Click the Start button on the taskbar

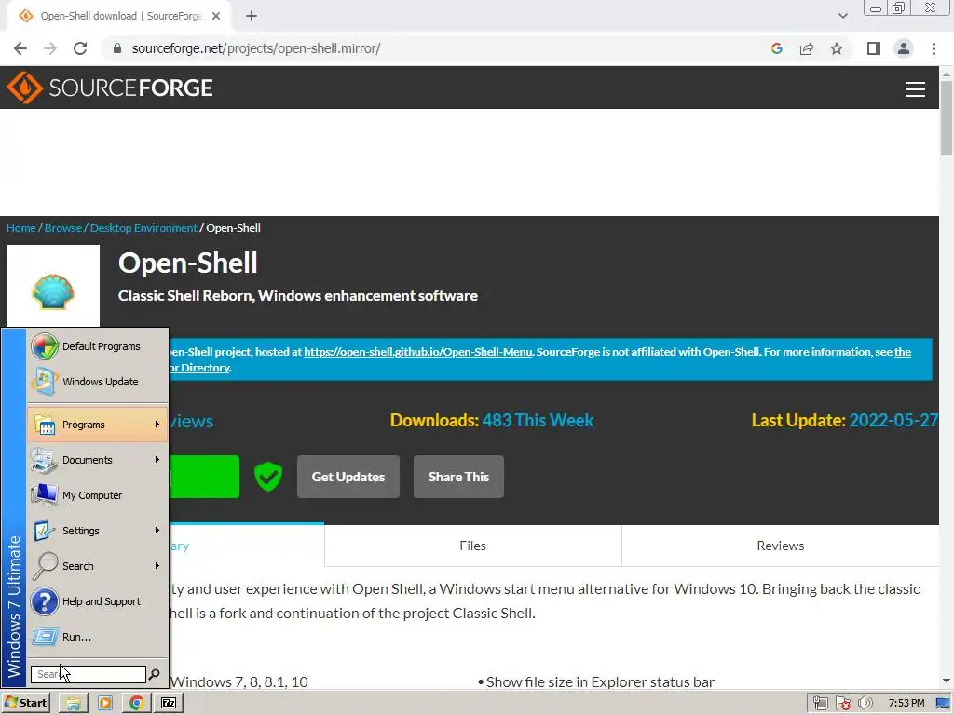click(25, 703)
